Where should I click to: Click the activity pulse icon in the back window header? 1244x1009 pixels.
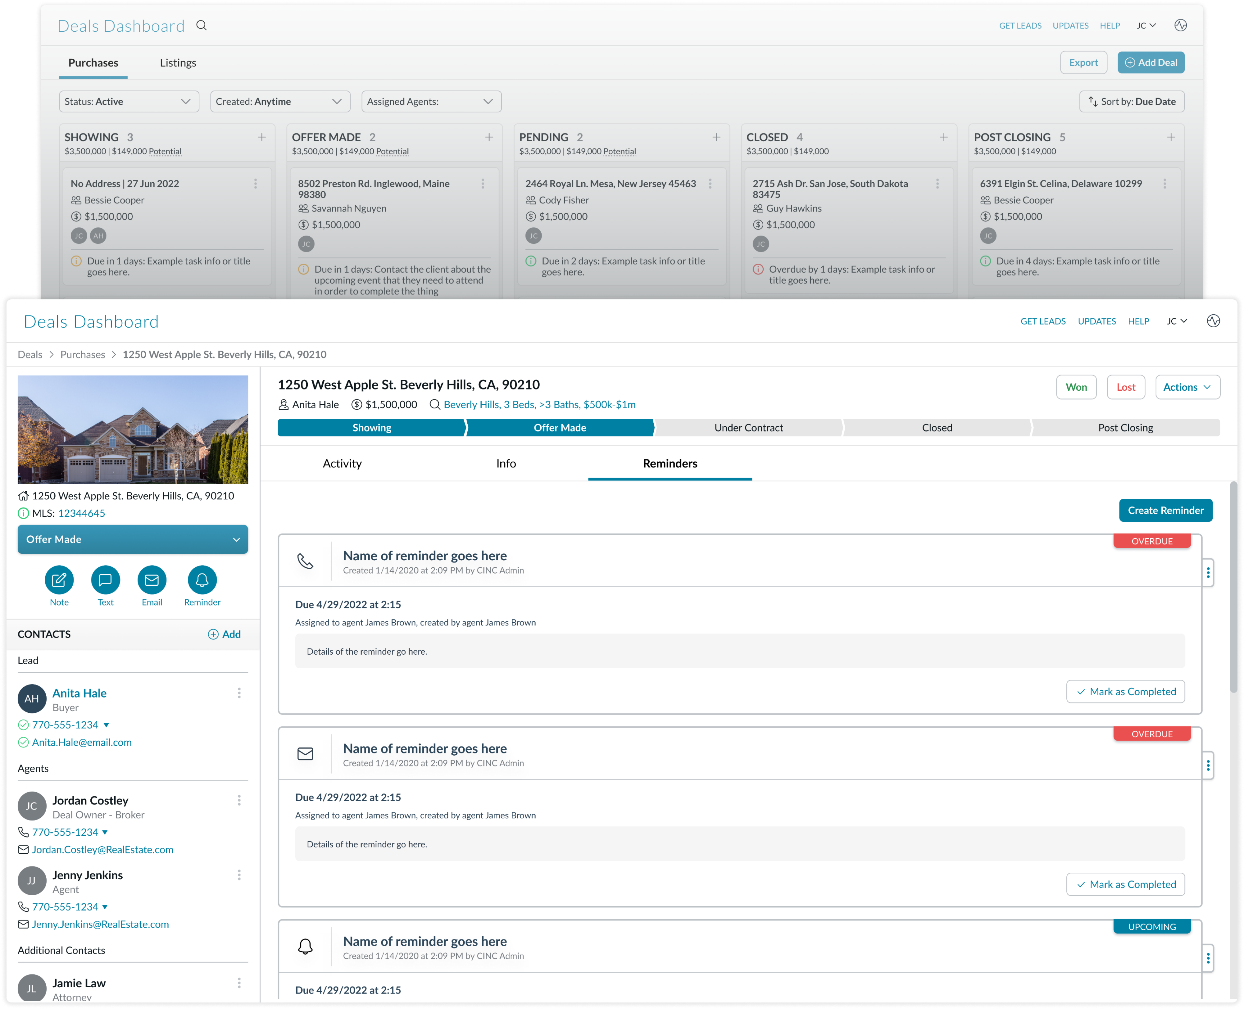pos(1180,25)
